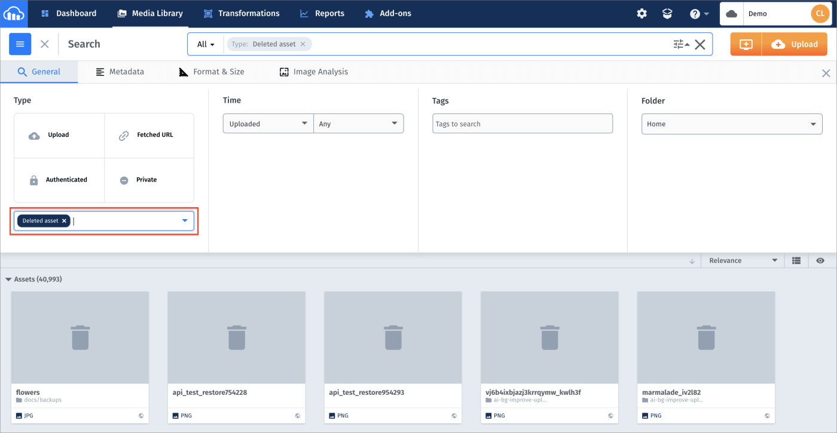This screenshot has height=433, width=837.
Task: Select the api_test_restore754228 thumbnail
Action: click(x=237, y=337)
